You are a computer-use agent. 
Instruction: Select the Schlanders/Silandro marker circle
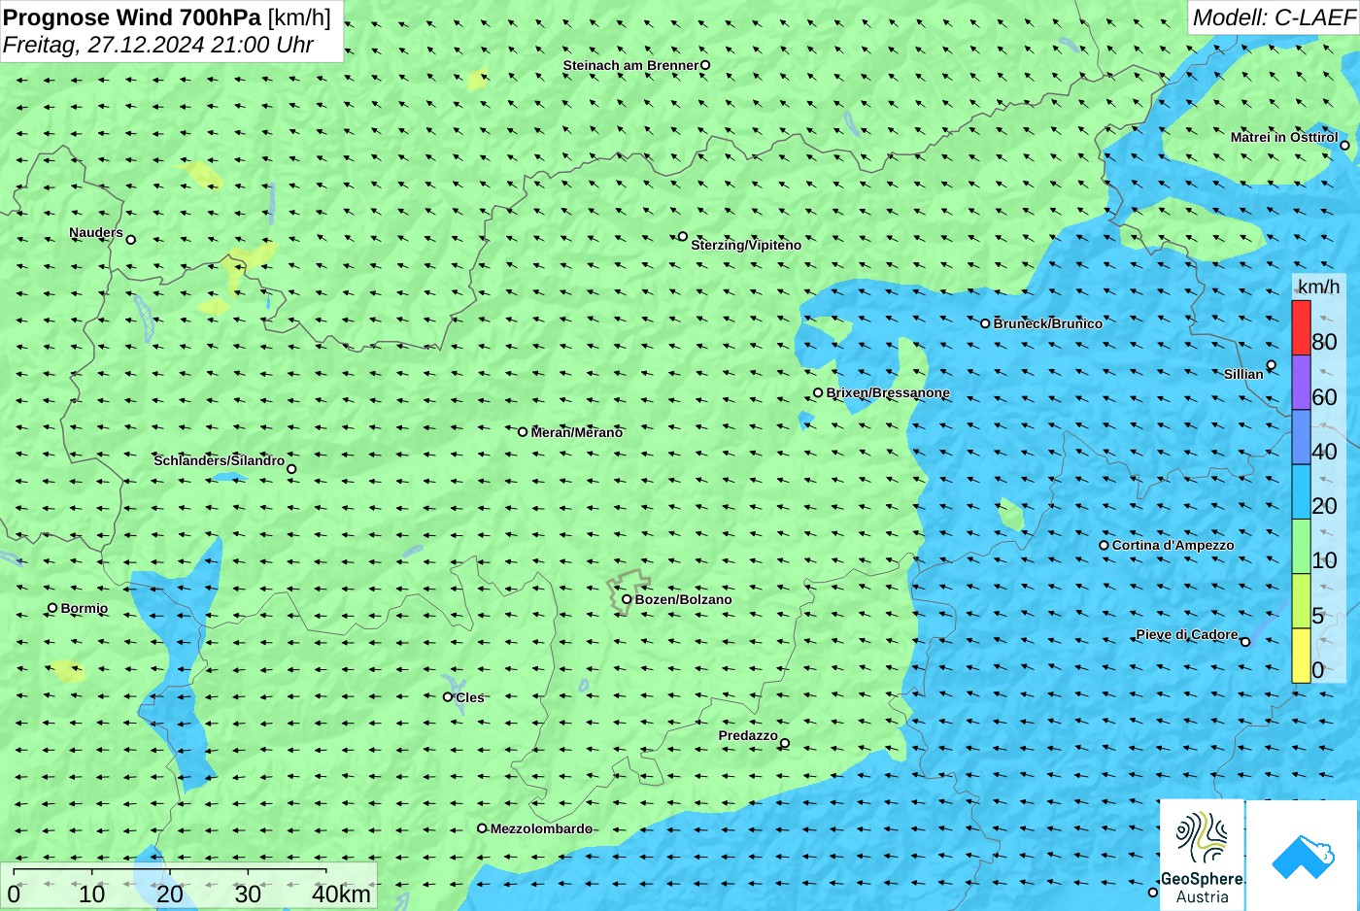(291, 469)
